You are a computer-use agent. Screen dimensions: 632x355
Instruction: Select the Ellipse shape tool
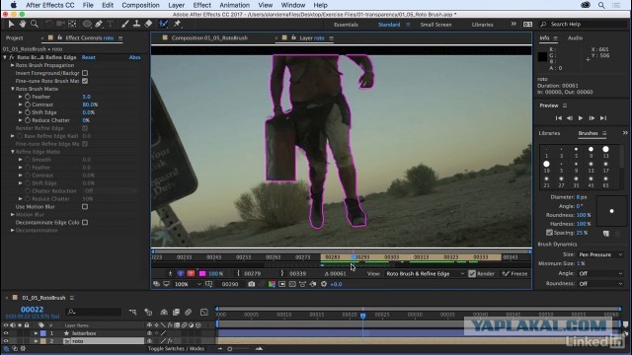pos(87,24)
